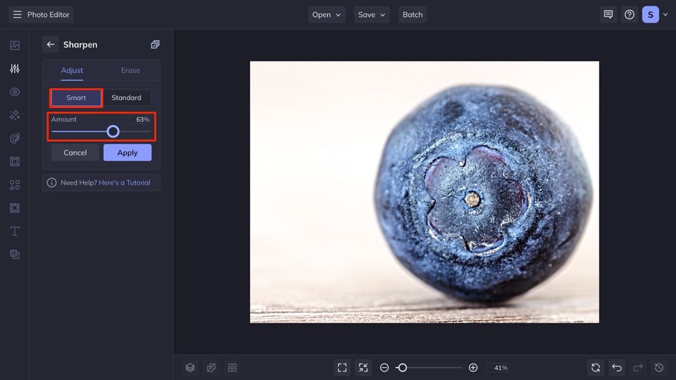The height and width of the screenshot is (380, 676).
Task: Open the help question mark icon
Action: coord(629,14)
